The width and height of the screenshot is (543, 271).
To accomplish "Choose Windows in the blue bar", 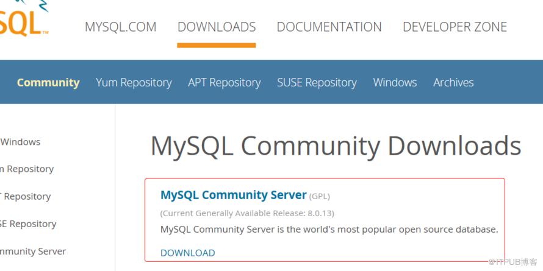I will point(395,83).
